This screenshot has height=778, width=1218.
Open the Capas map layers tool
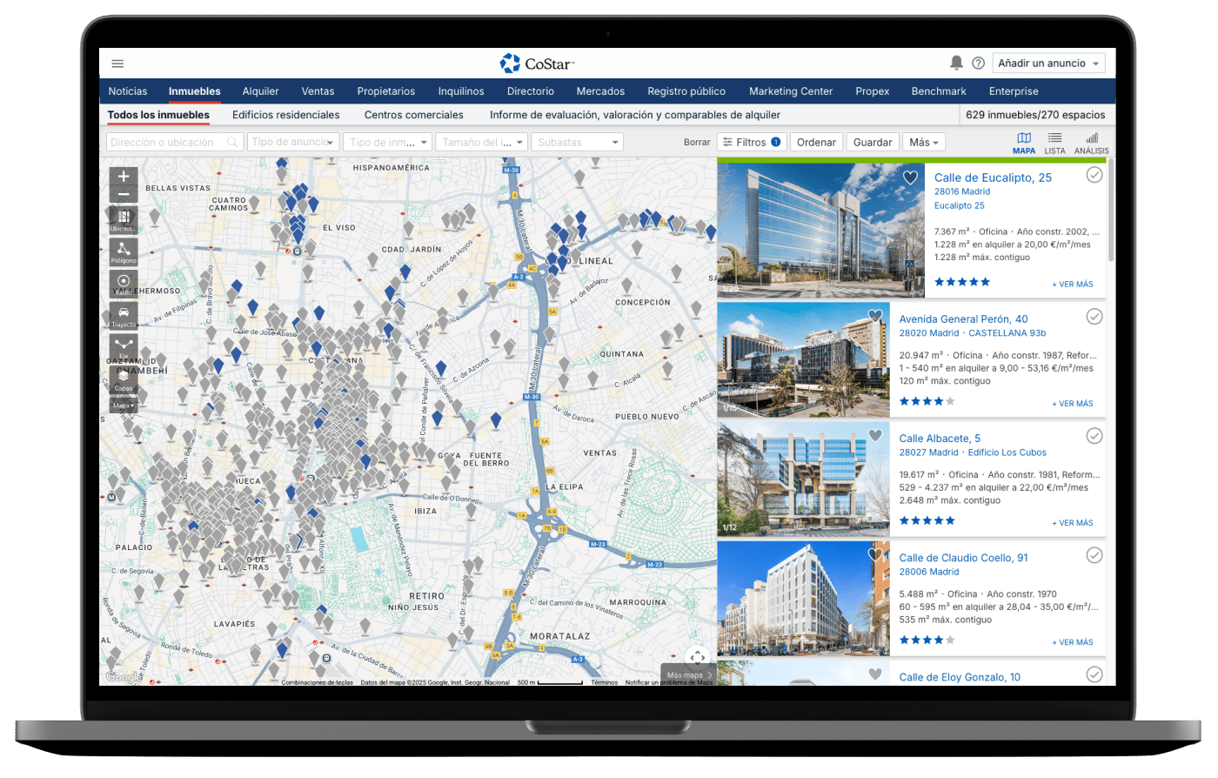[x=124, y=379]
